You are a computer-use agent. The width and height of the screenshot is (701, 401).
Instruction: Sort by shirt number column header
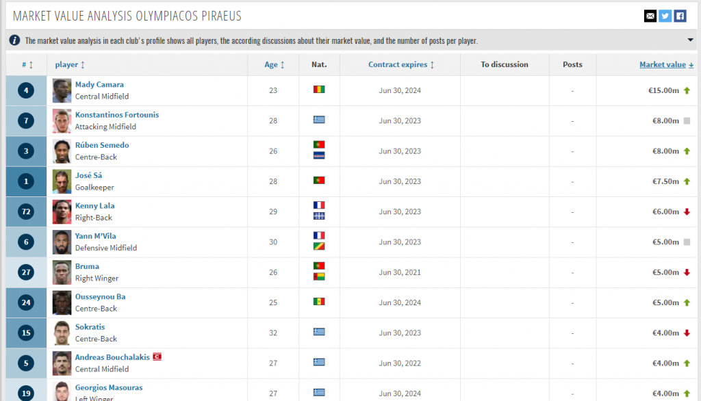pos(27,65)
